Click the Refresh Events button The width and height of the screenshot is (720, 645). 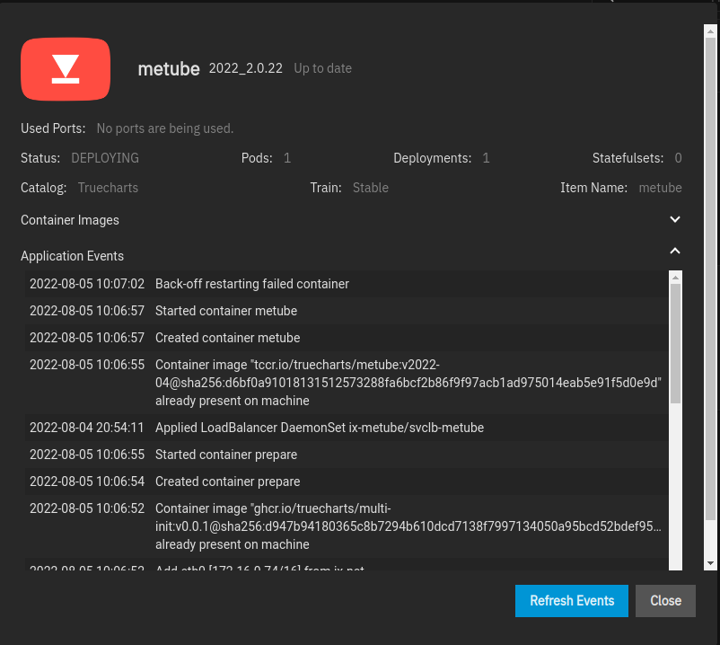coord(571,600)
